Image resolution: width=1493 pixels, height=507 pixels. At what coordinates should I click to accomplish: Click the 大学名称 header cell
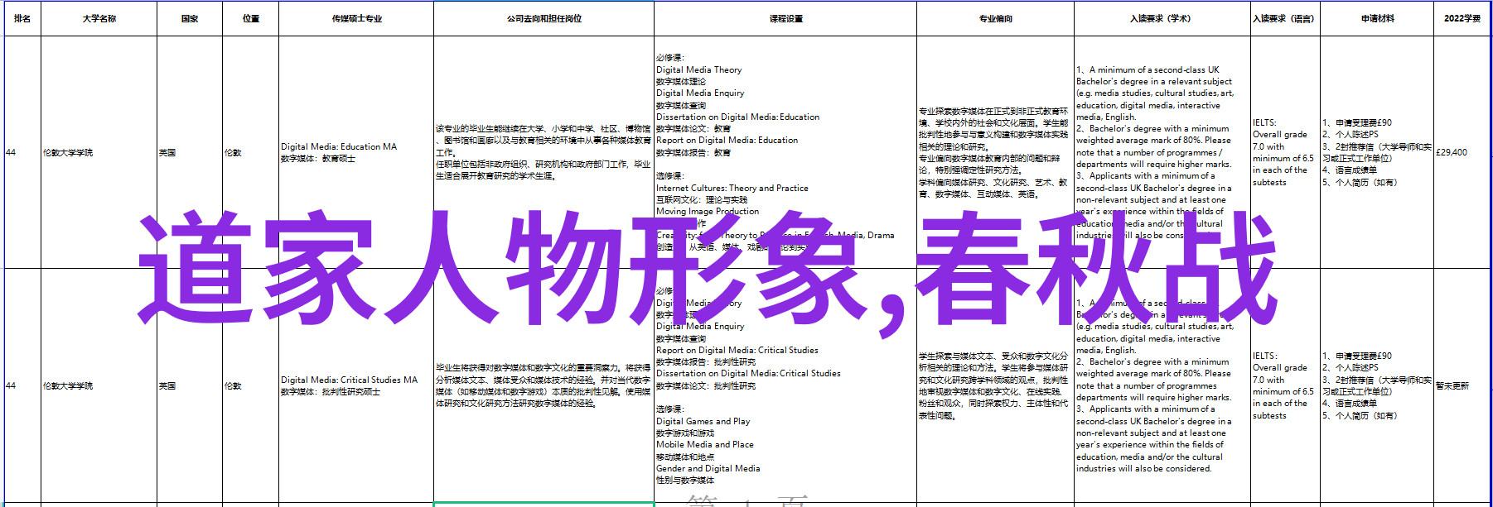coord(99,18)
